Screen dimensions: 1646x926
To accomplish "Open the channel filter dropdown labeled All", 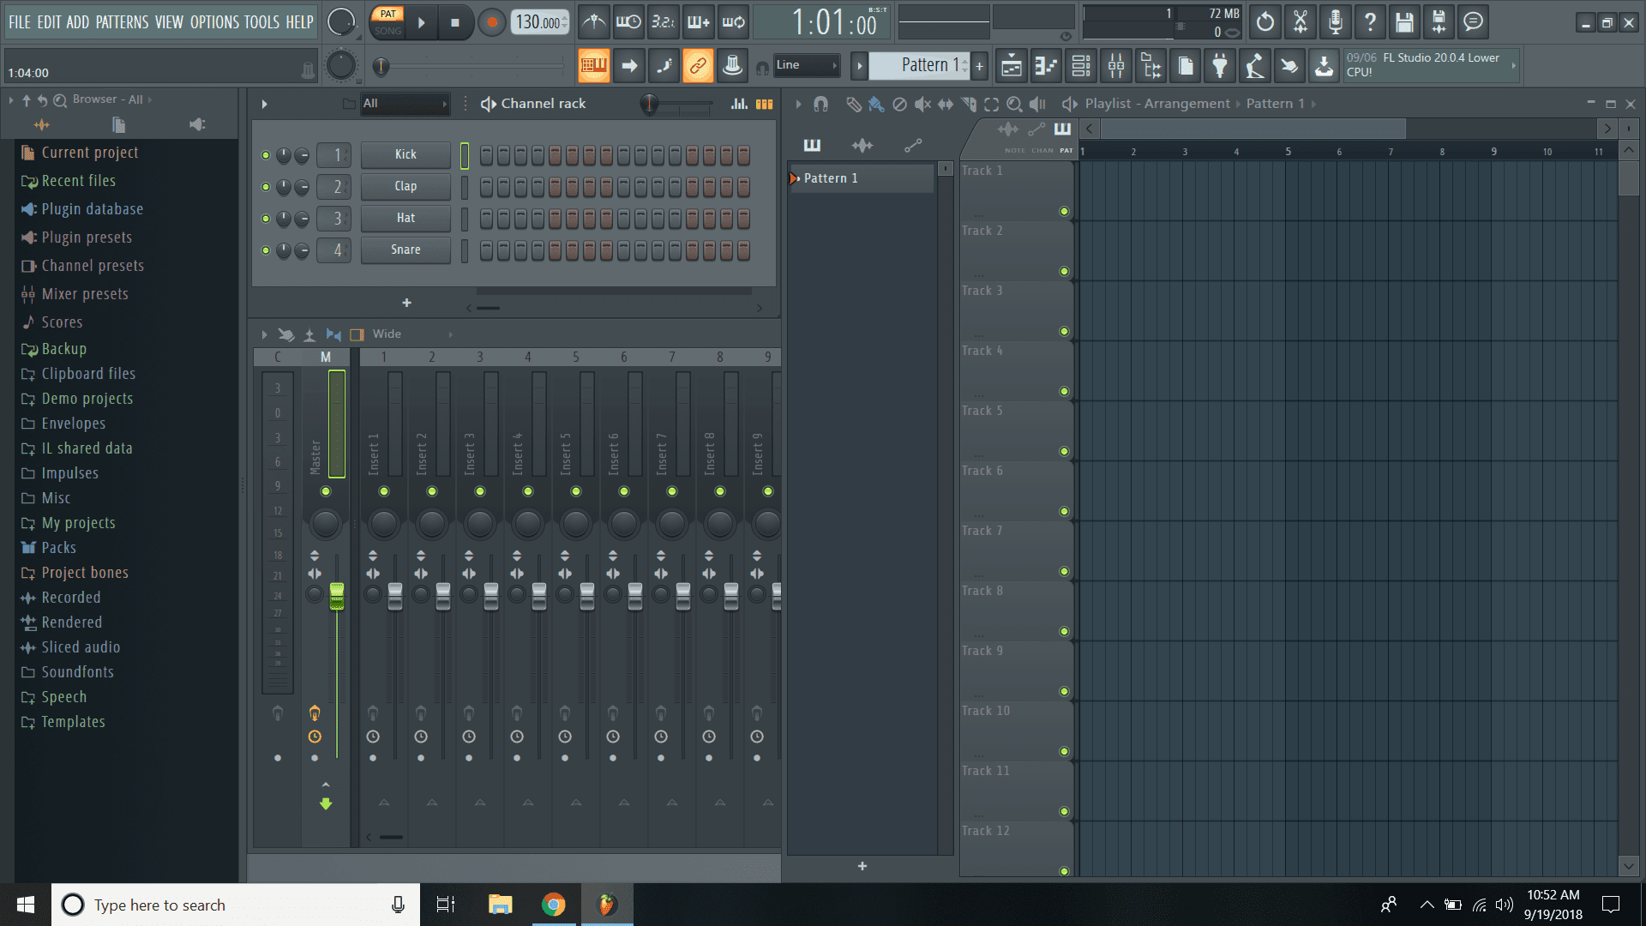I will pyautogui.click(x=405, y=103).
